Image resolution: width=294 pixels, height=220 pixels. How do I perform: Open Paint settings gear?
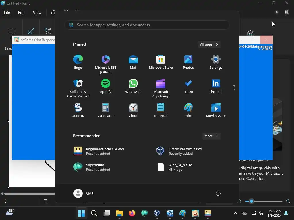pos(287,12)
